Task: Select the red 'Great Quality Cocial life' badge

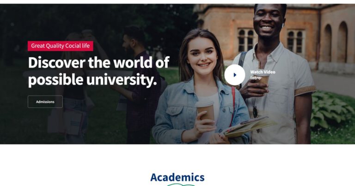Action: pyautogui.click(x=61, y=46)
